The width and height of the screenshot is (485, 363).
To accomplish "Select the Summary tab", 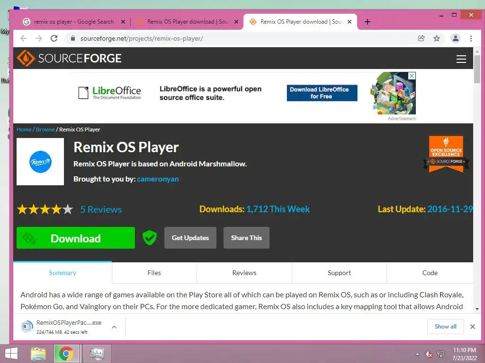I will click(x=63, y=273).
